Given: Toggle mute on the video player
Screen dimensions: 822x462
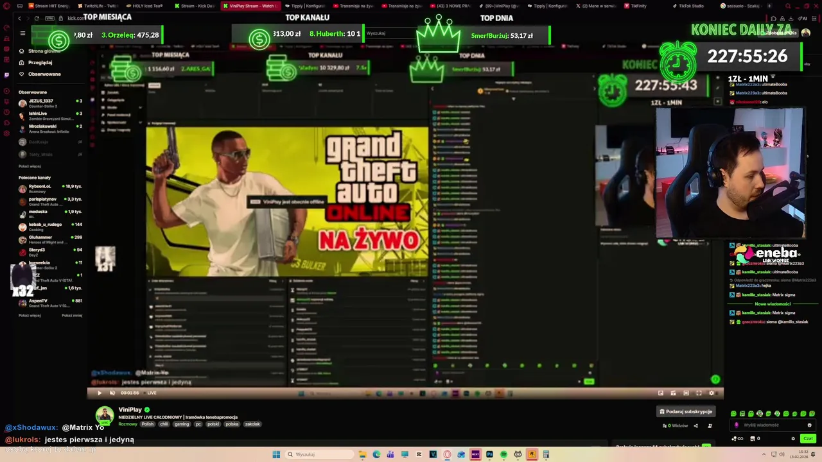Looking at the screenshot, I should click(112, 393).
